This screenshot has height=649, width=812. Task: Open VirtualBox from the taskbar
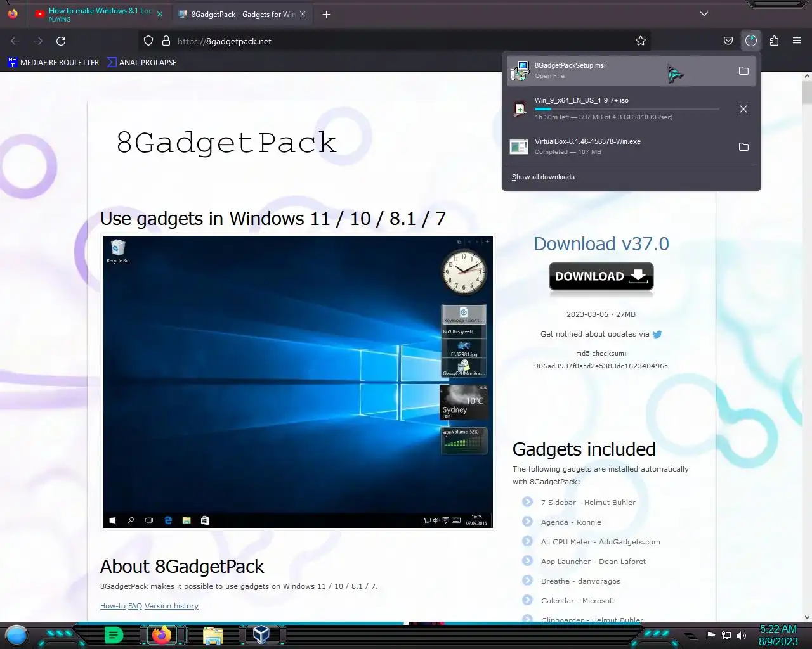click(261, 635)
